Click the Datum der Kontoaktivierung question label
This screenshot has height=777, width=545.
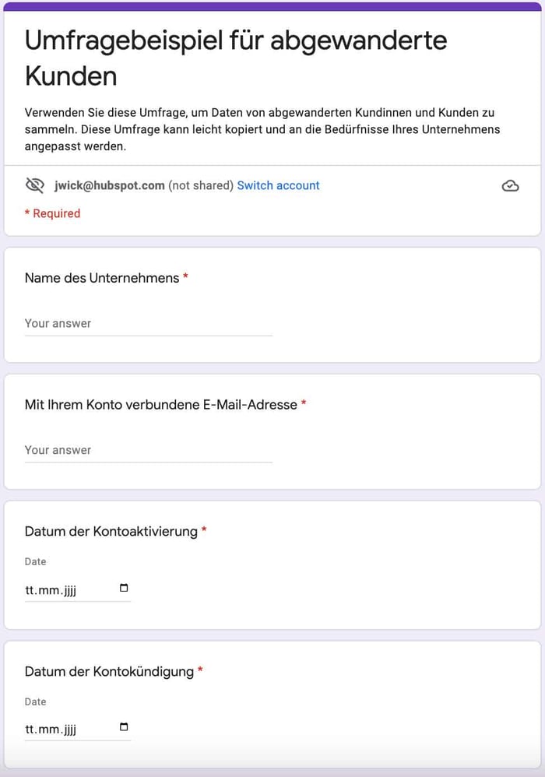tap(111, 532)
